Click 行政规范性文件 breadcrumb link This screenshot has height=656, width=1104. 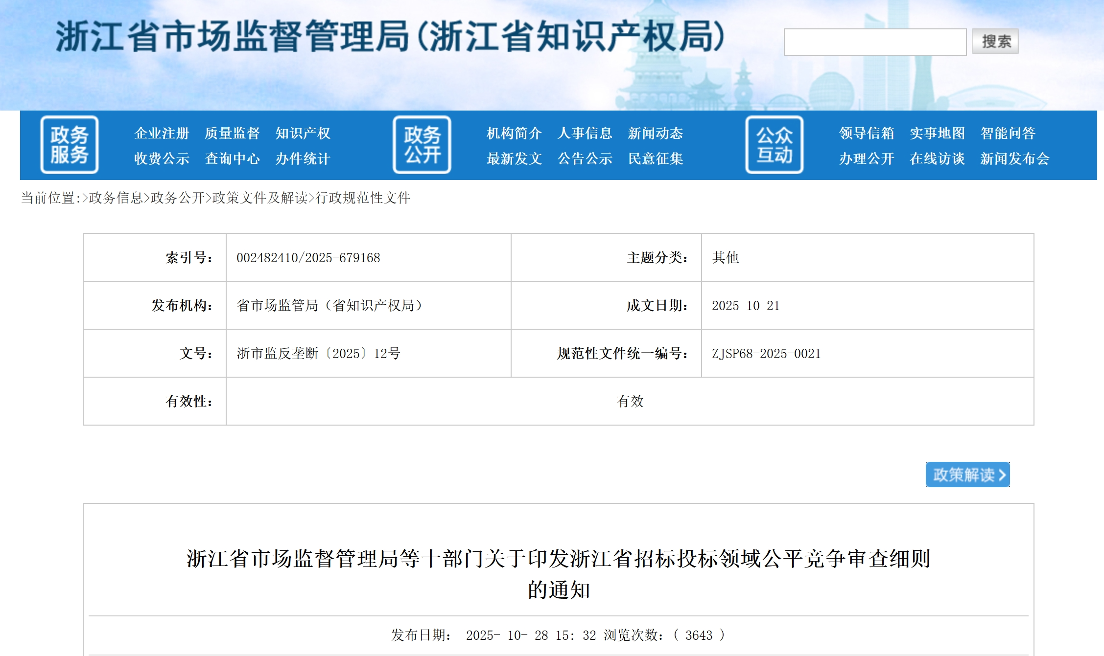[363, 198]
